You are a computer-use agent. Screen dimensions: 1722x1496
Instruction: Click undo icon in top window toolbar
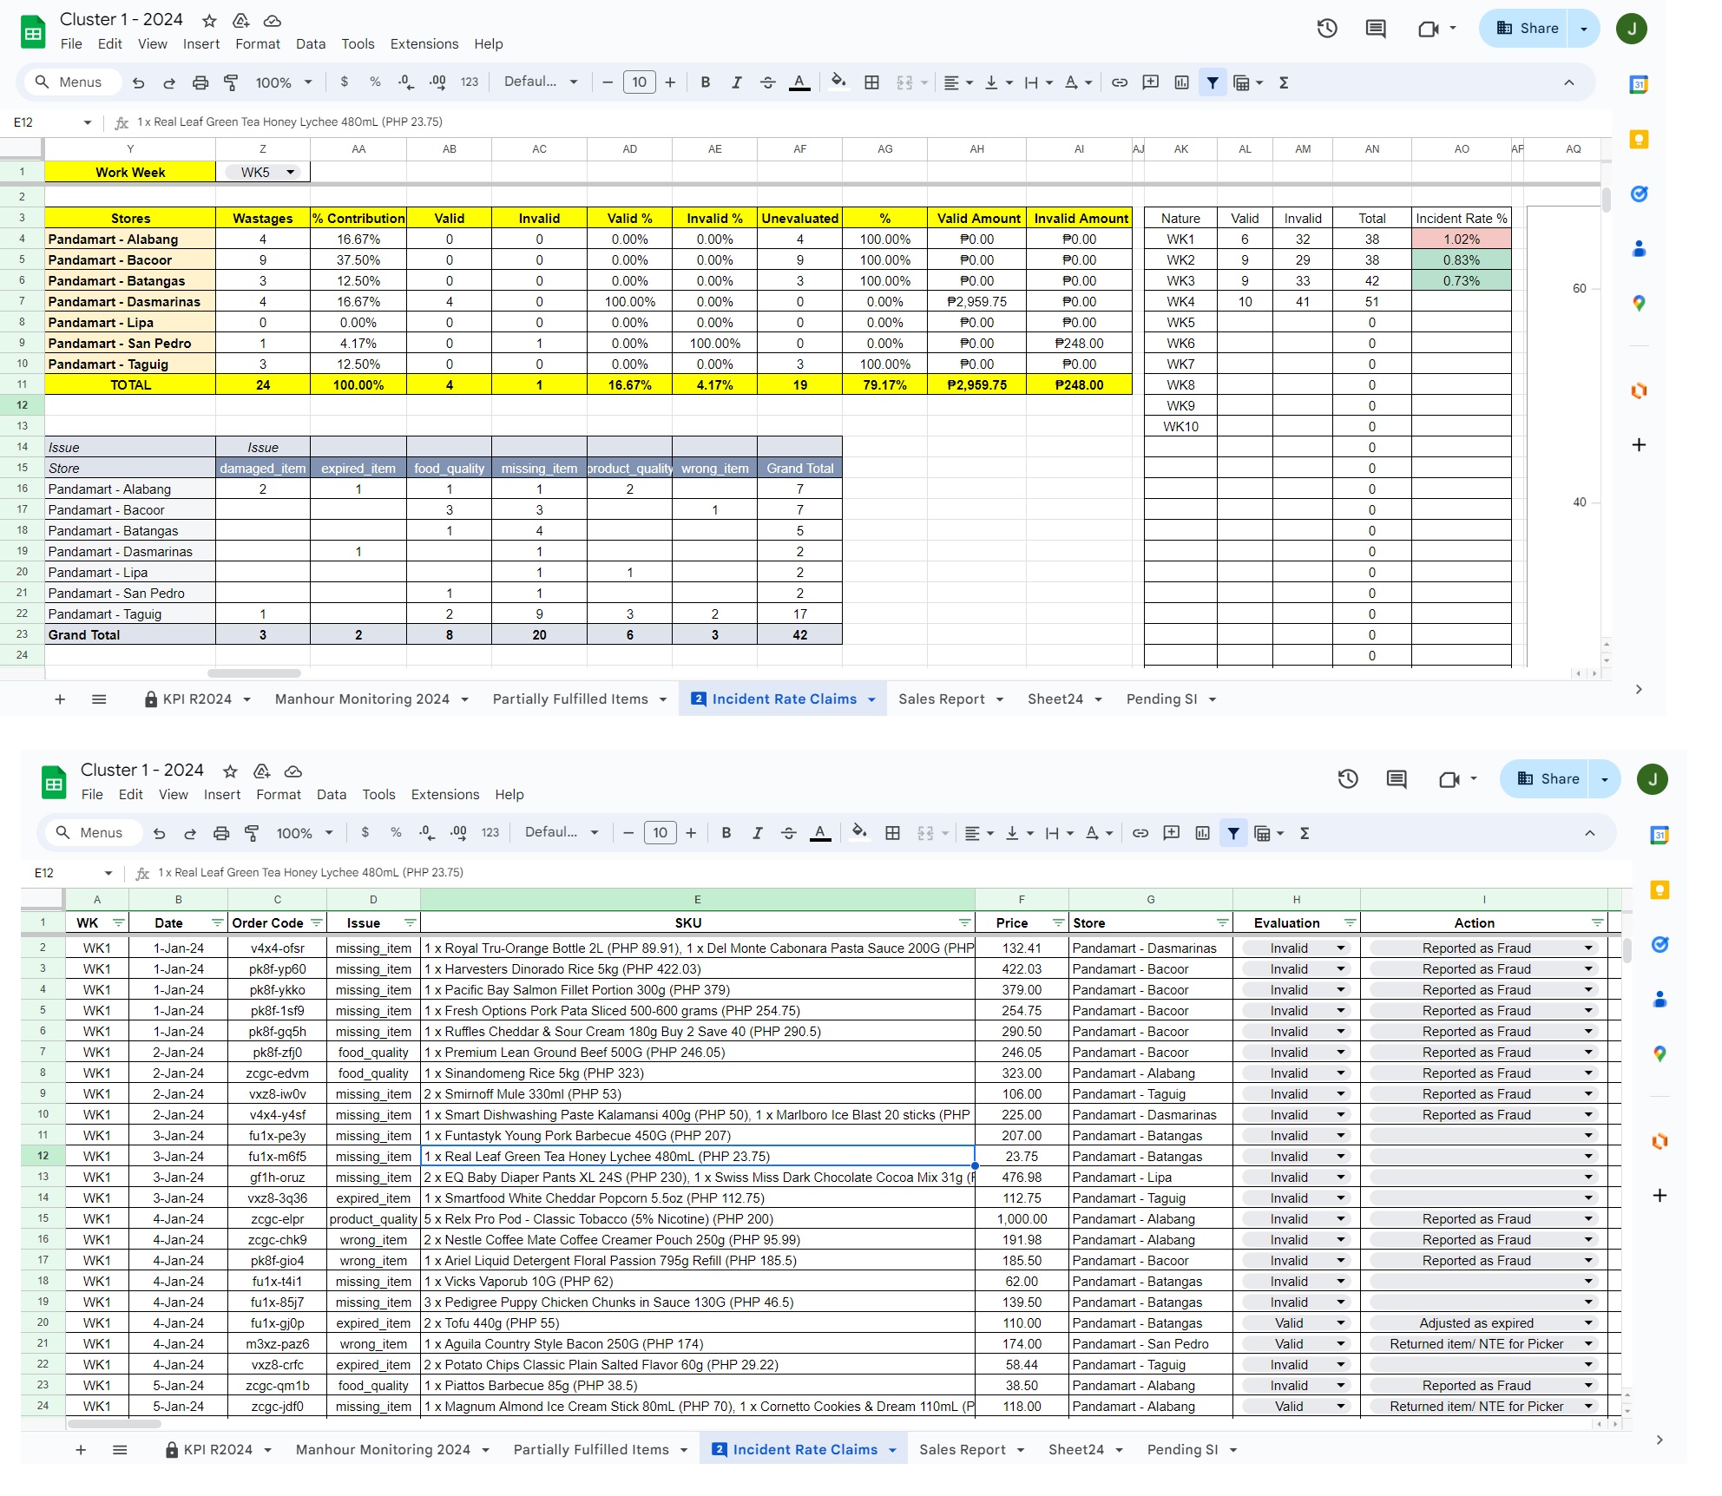[x=138, y=82]
